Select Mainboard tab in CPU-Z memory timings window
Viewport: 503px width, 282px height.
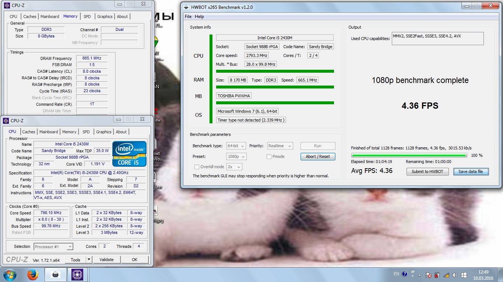(50, 17)
